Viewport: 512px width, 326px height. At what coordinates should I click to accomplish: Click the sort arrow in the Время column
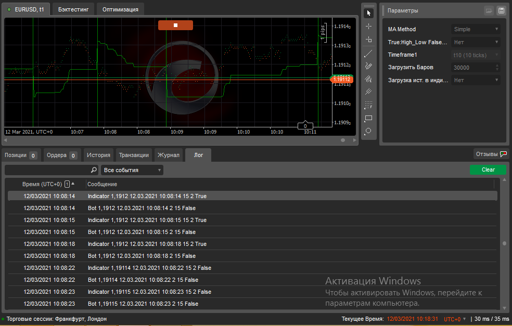pyautogui.click(x=73, y=184)
